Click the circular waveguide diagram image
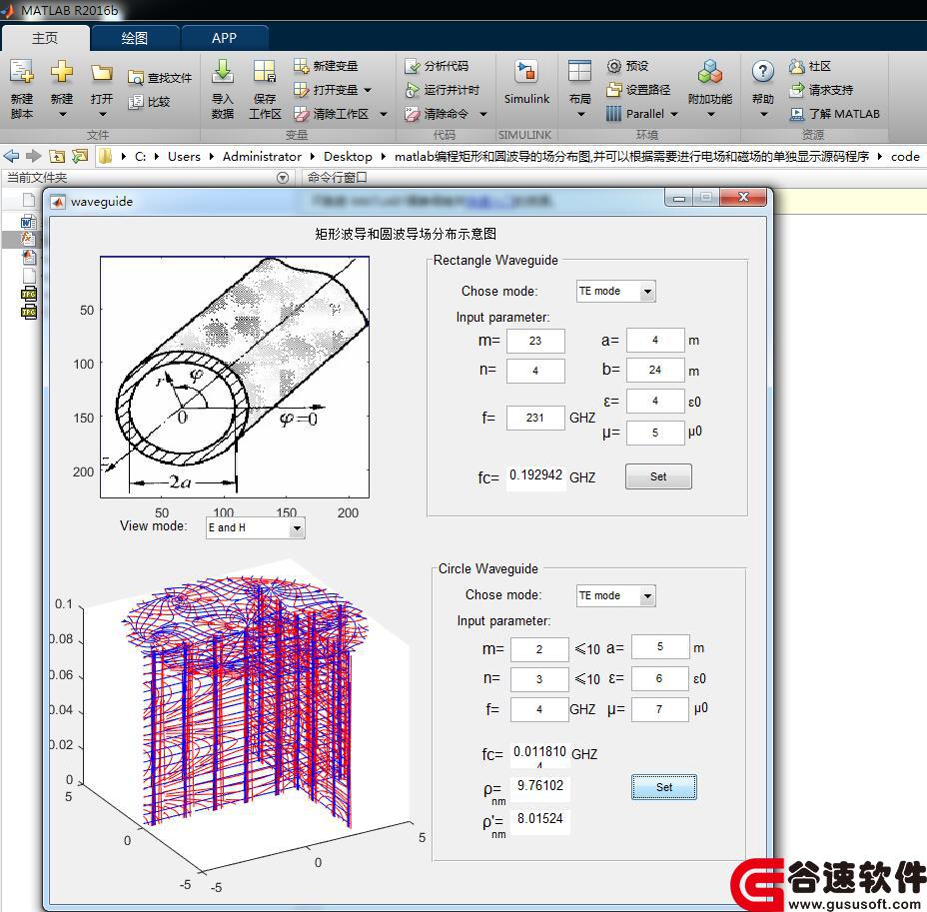 coord(235,378)
